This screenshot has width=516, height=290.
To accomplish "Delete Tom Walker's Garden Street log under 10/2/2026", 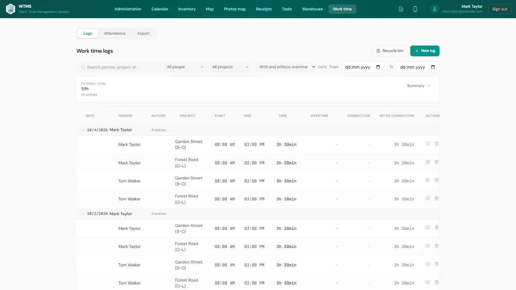I will [437, 264].
